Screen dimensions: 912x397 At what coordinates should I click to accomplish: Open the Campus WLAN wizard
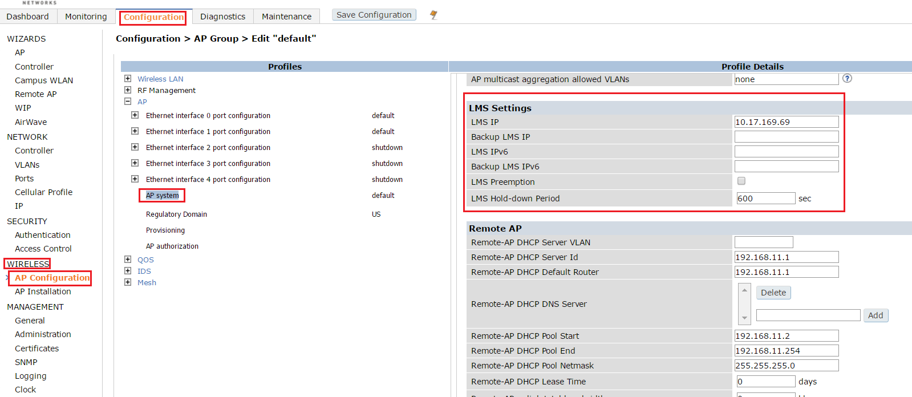click(x=44, y=80)
